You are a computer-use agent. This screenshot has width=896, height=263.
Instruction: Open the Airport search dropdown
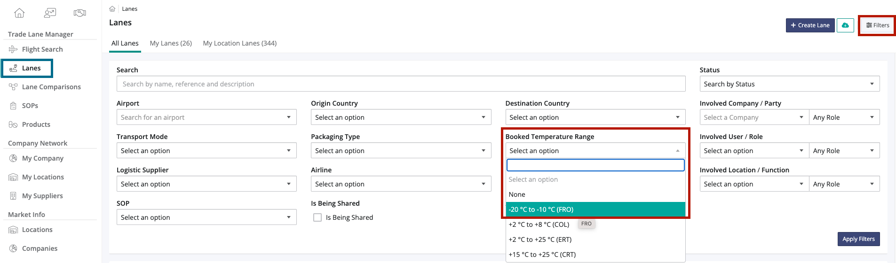(206, 117)
